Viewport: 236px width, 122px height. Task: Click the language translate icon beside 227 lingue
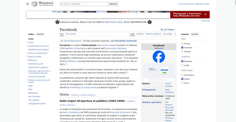click(x=162, y=30)
